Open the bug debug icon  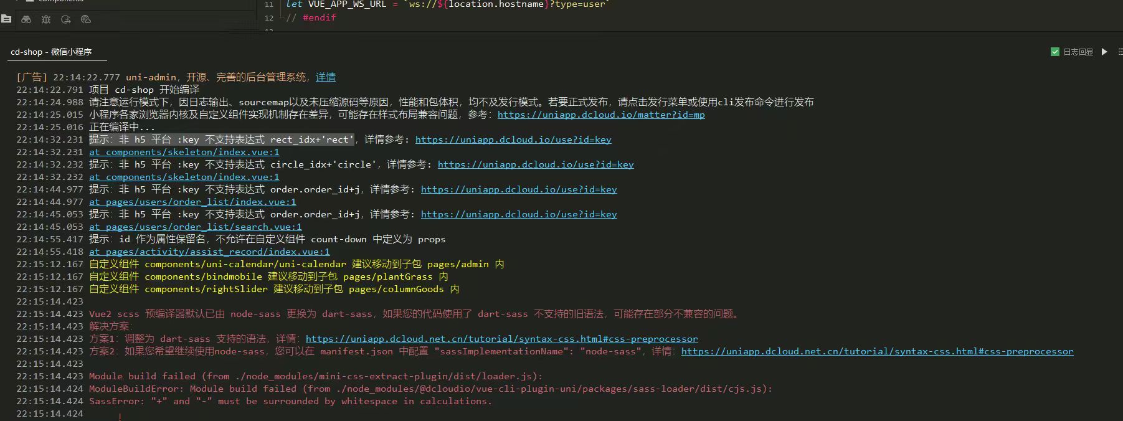pos(46,19)
